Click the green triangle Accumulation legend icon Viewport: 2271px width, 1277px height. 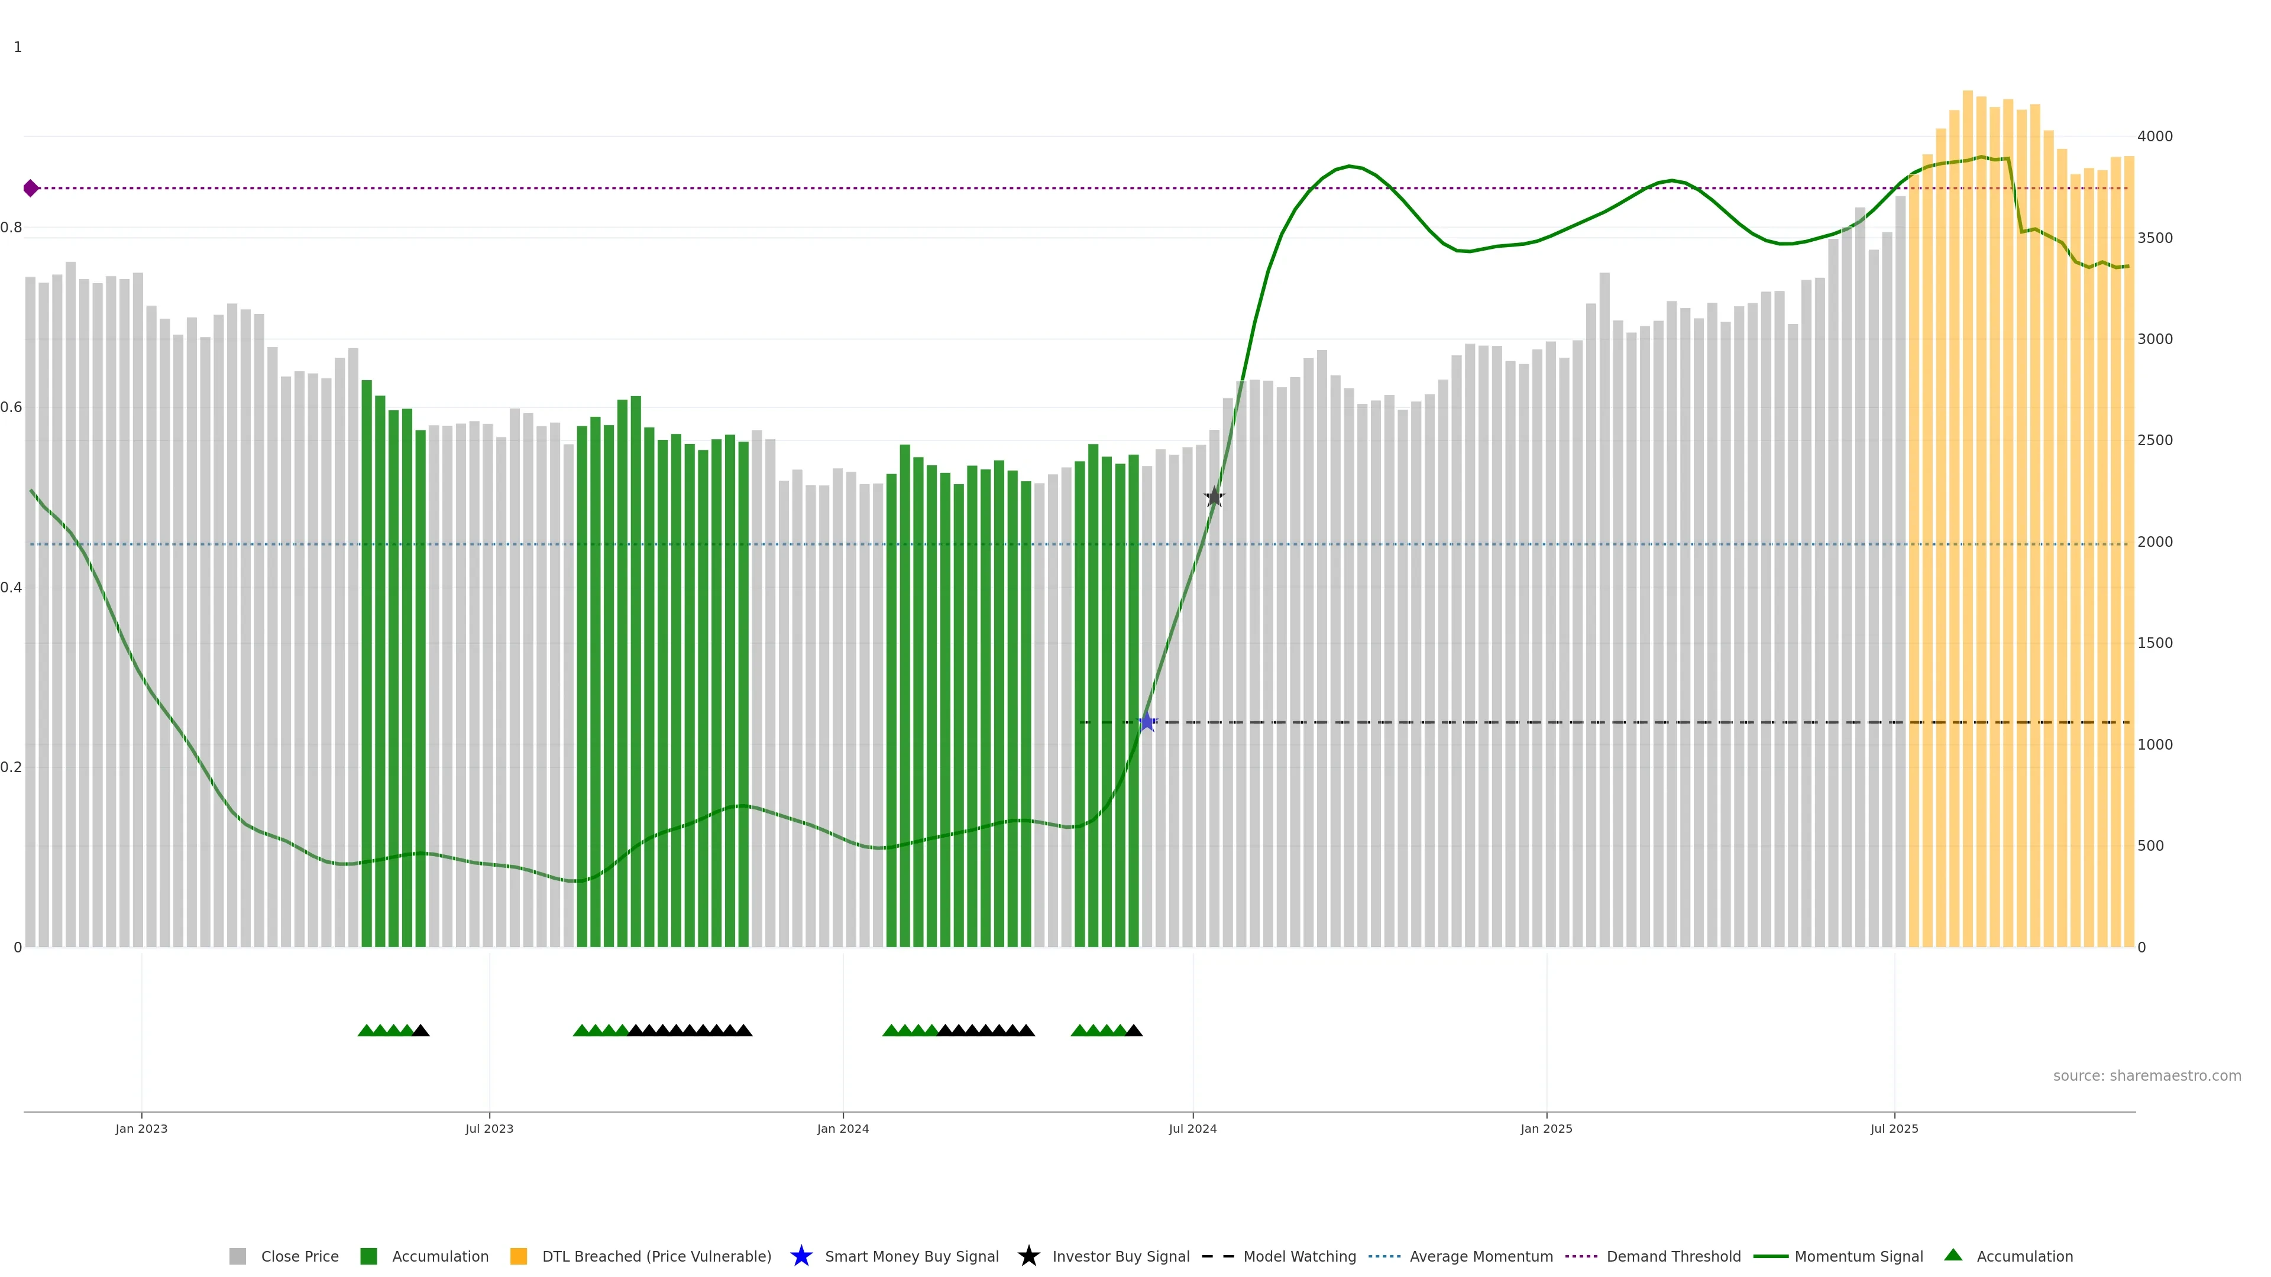1953,1255
